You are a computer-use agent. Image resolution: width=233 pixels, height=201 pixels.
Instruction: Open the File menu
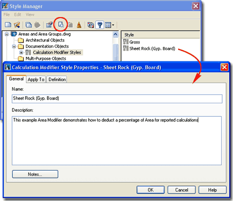[7, 14]
